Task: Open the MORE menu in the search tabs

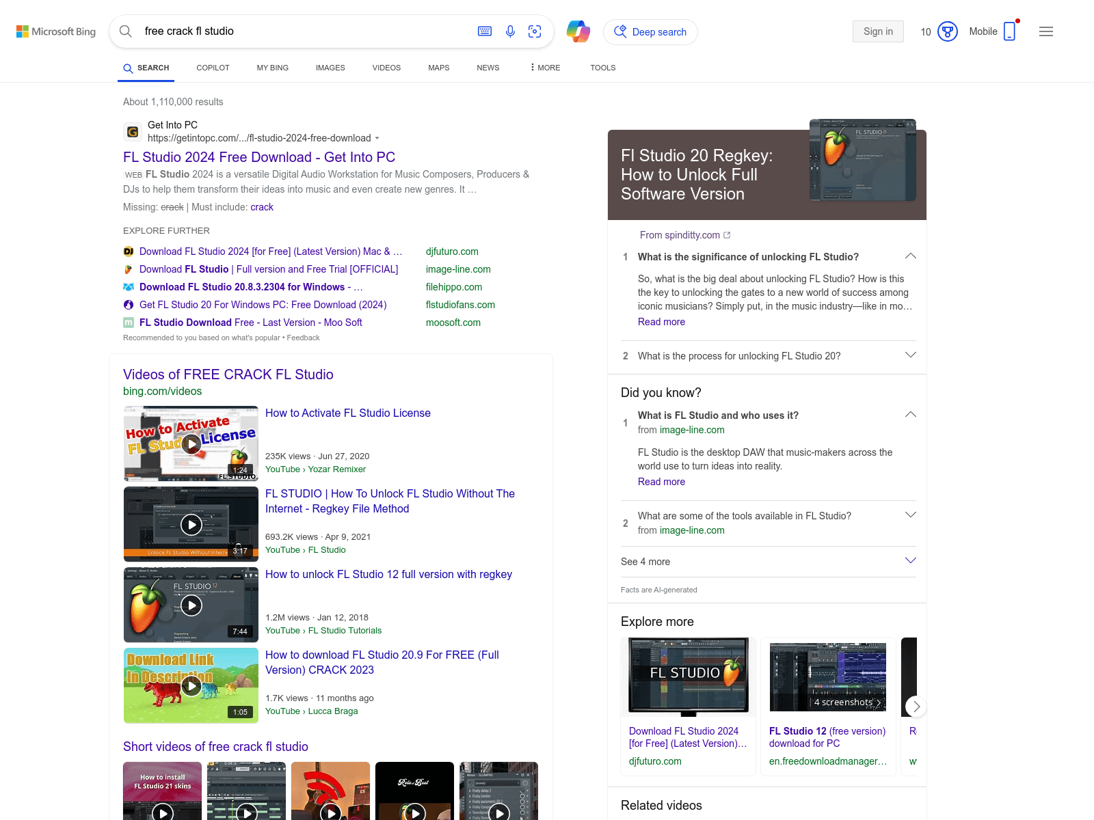Action: click(545, 68)
